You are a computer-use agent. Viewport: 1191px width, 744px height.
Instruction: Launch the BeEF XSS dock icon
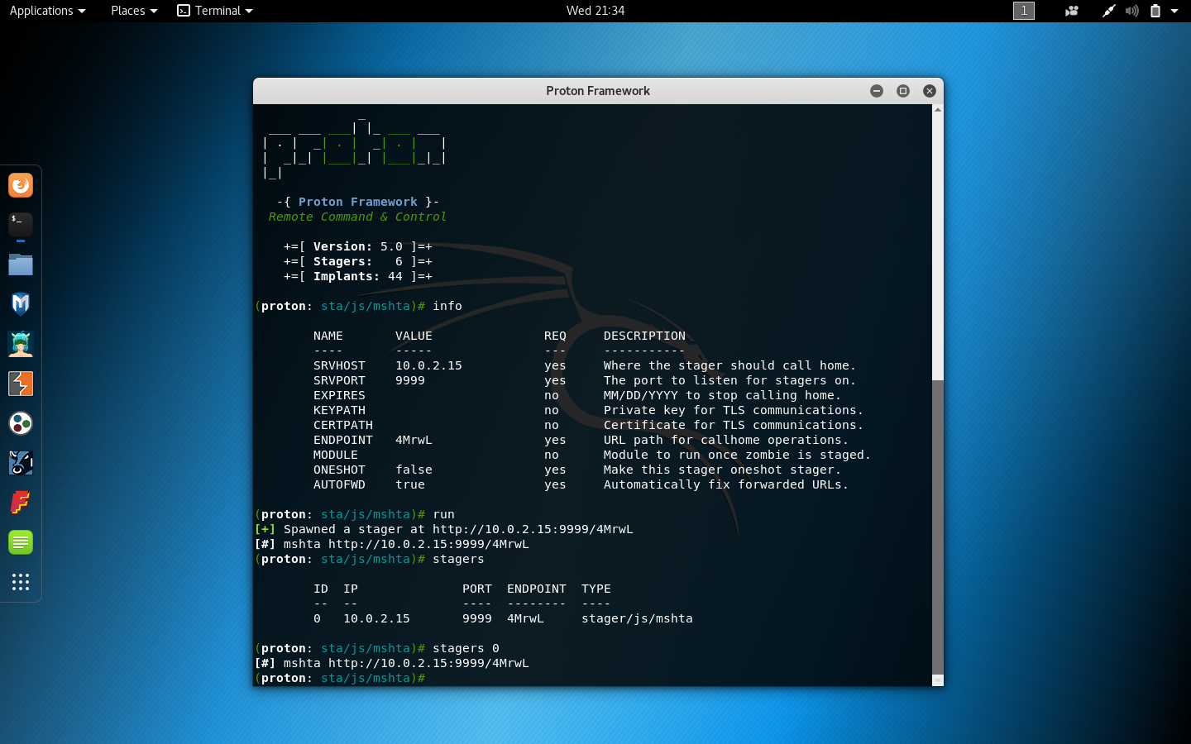coord(21,463)
